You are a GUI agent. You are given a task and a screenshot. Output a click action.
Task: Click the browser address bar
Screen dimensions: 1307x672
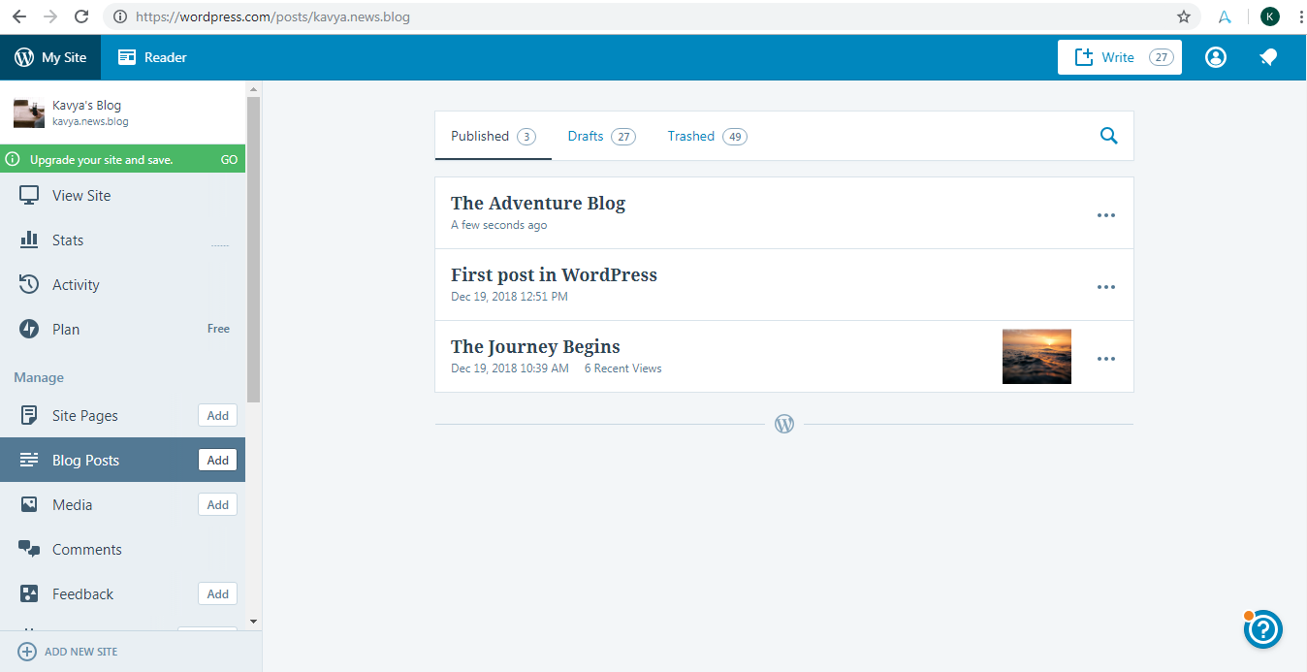tap(640, 16)
